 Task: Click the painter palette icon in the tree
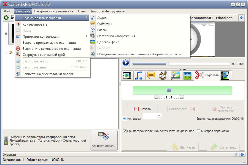coord(10,52)
